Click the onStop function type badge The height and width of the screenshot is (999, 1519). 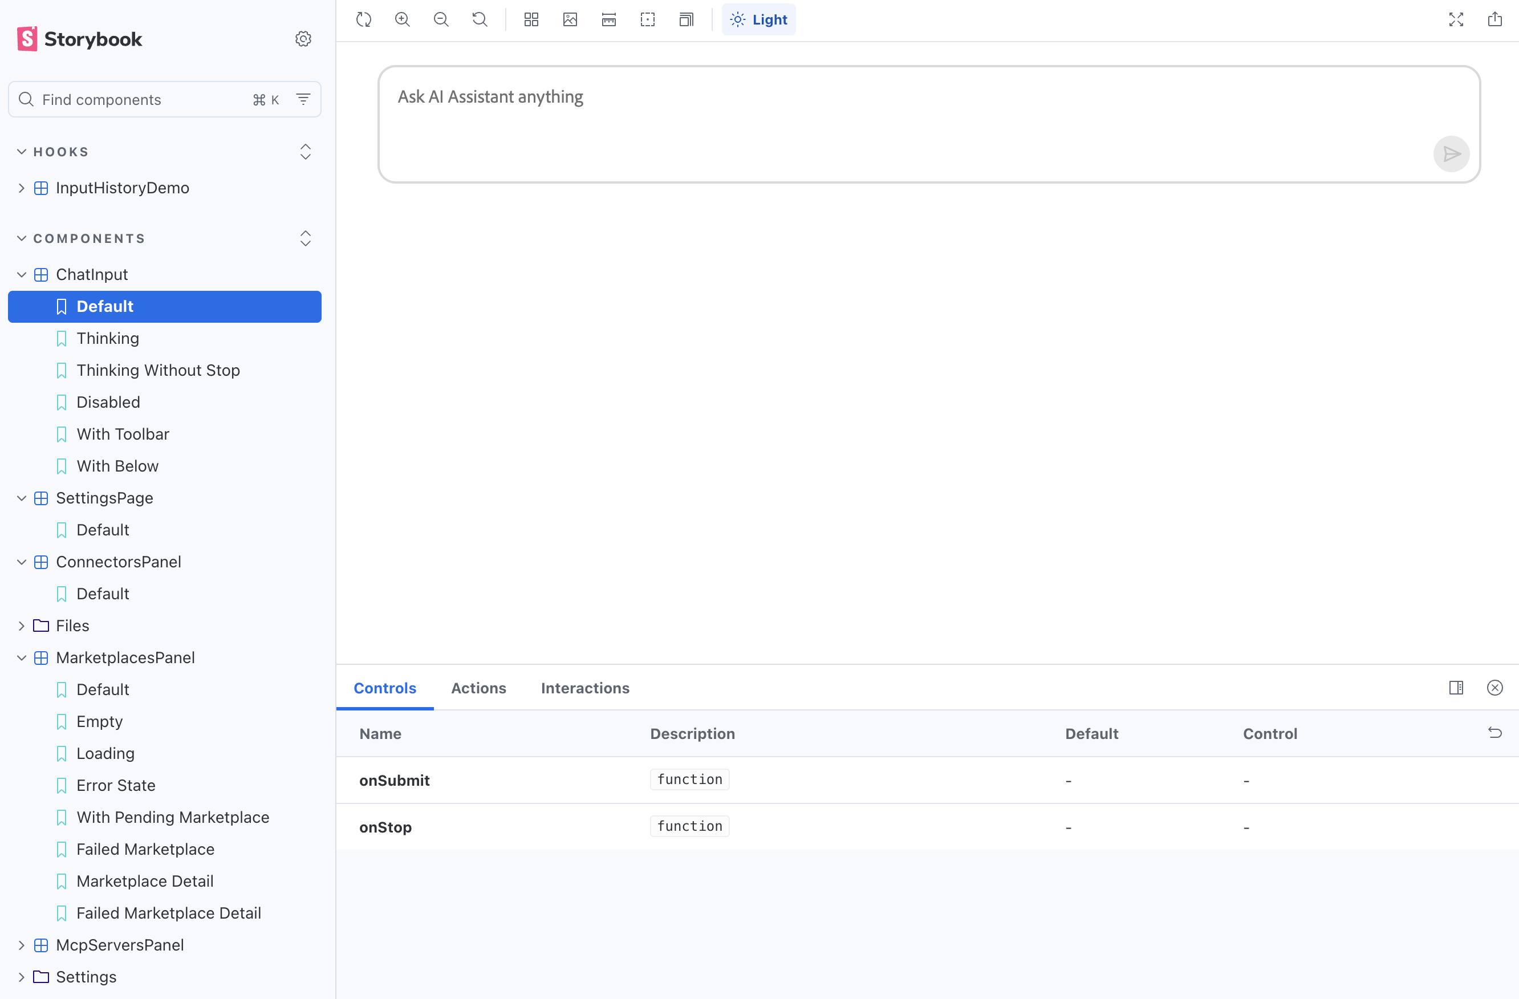689,826
